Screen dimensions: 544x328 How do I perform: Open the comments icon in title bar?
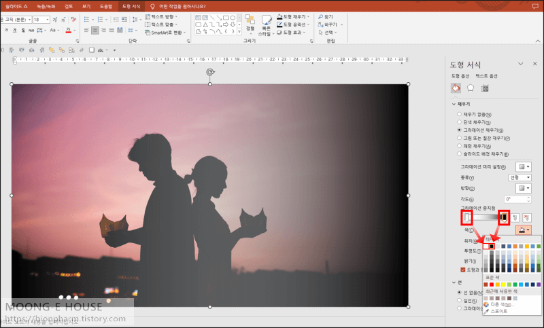(535, 6)
